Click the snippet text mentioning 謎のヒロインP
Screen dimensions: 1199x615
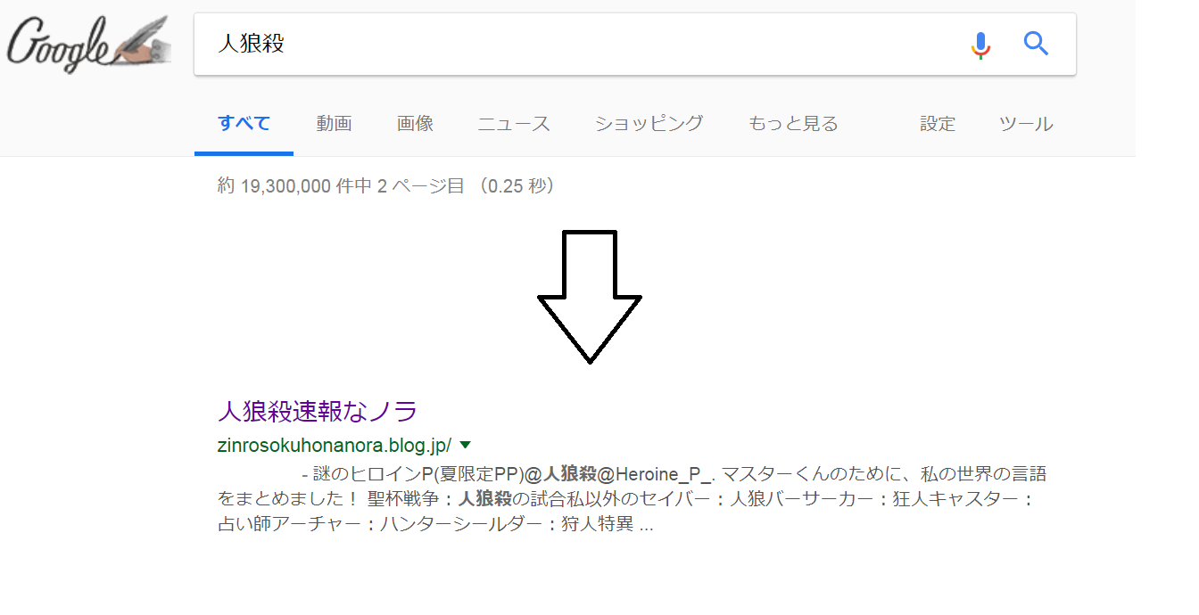pos(632,499)
